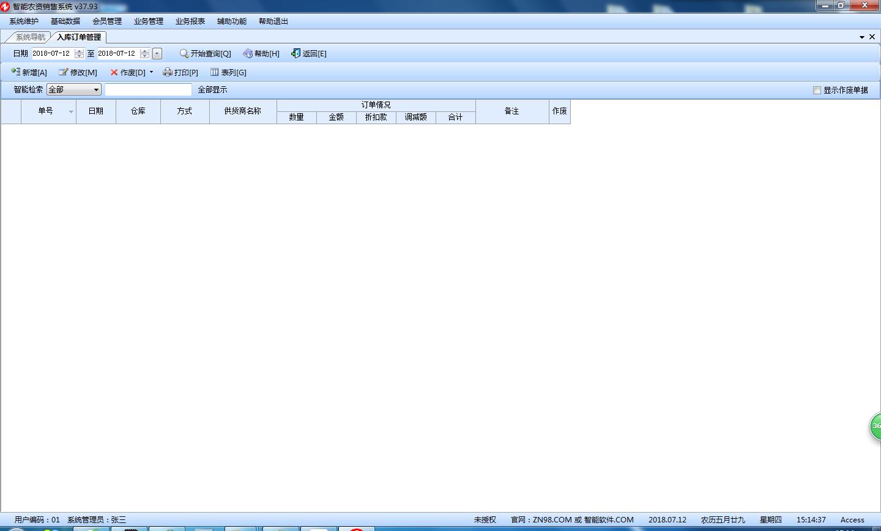
Task: Click the 仓库 column header
Action: pos(138,111)
